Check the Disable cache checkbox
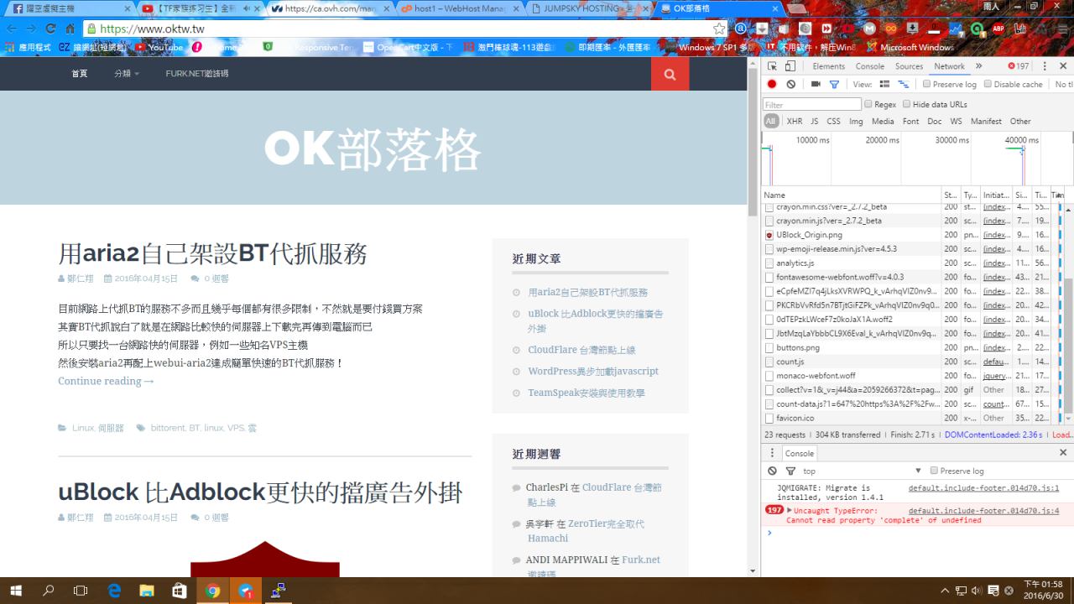The image size is (1074, 604). [x=988, y=84]
